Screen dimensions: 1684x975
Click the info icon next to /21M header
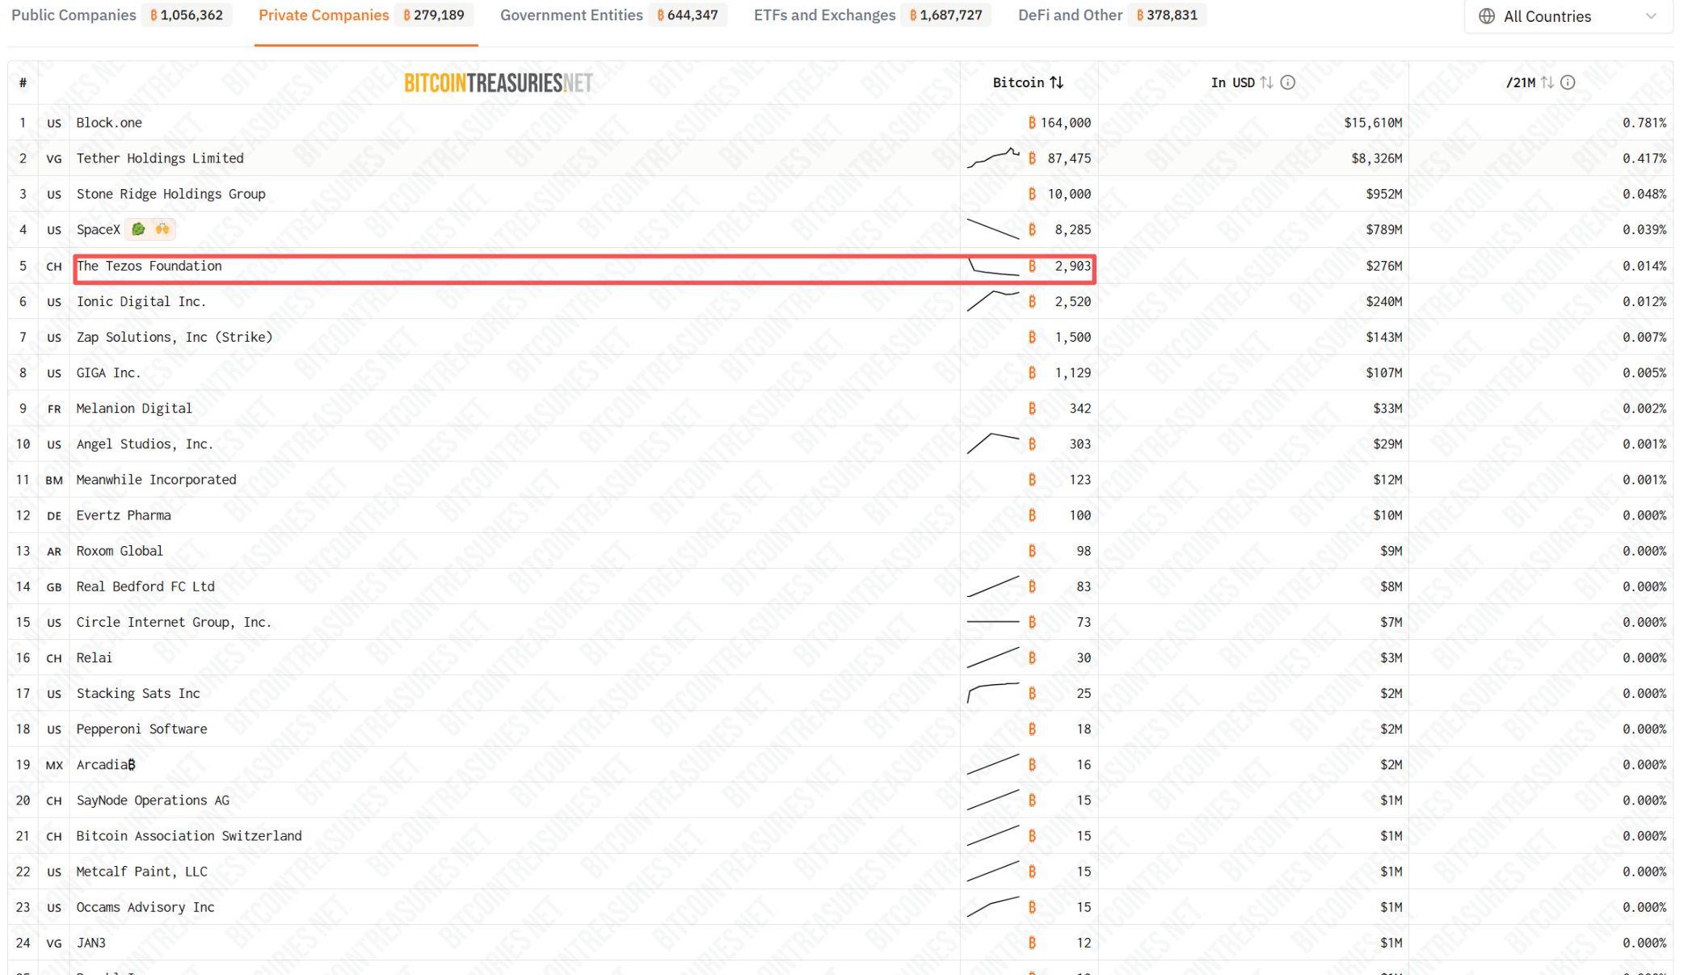1568,82
